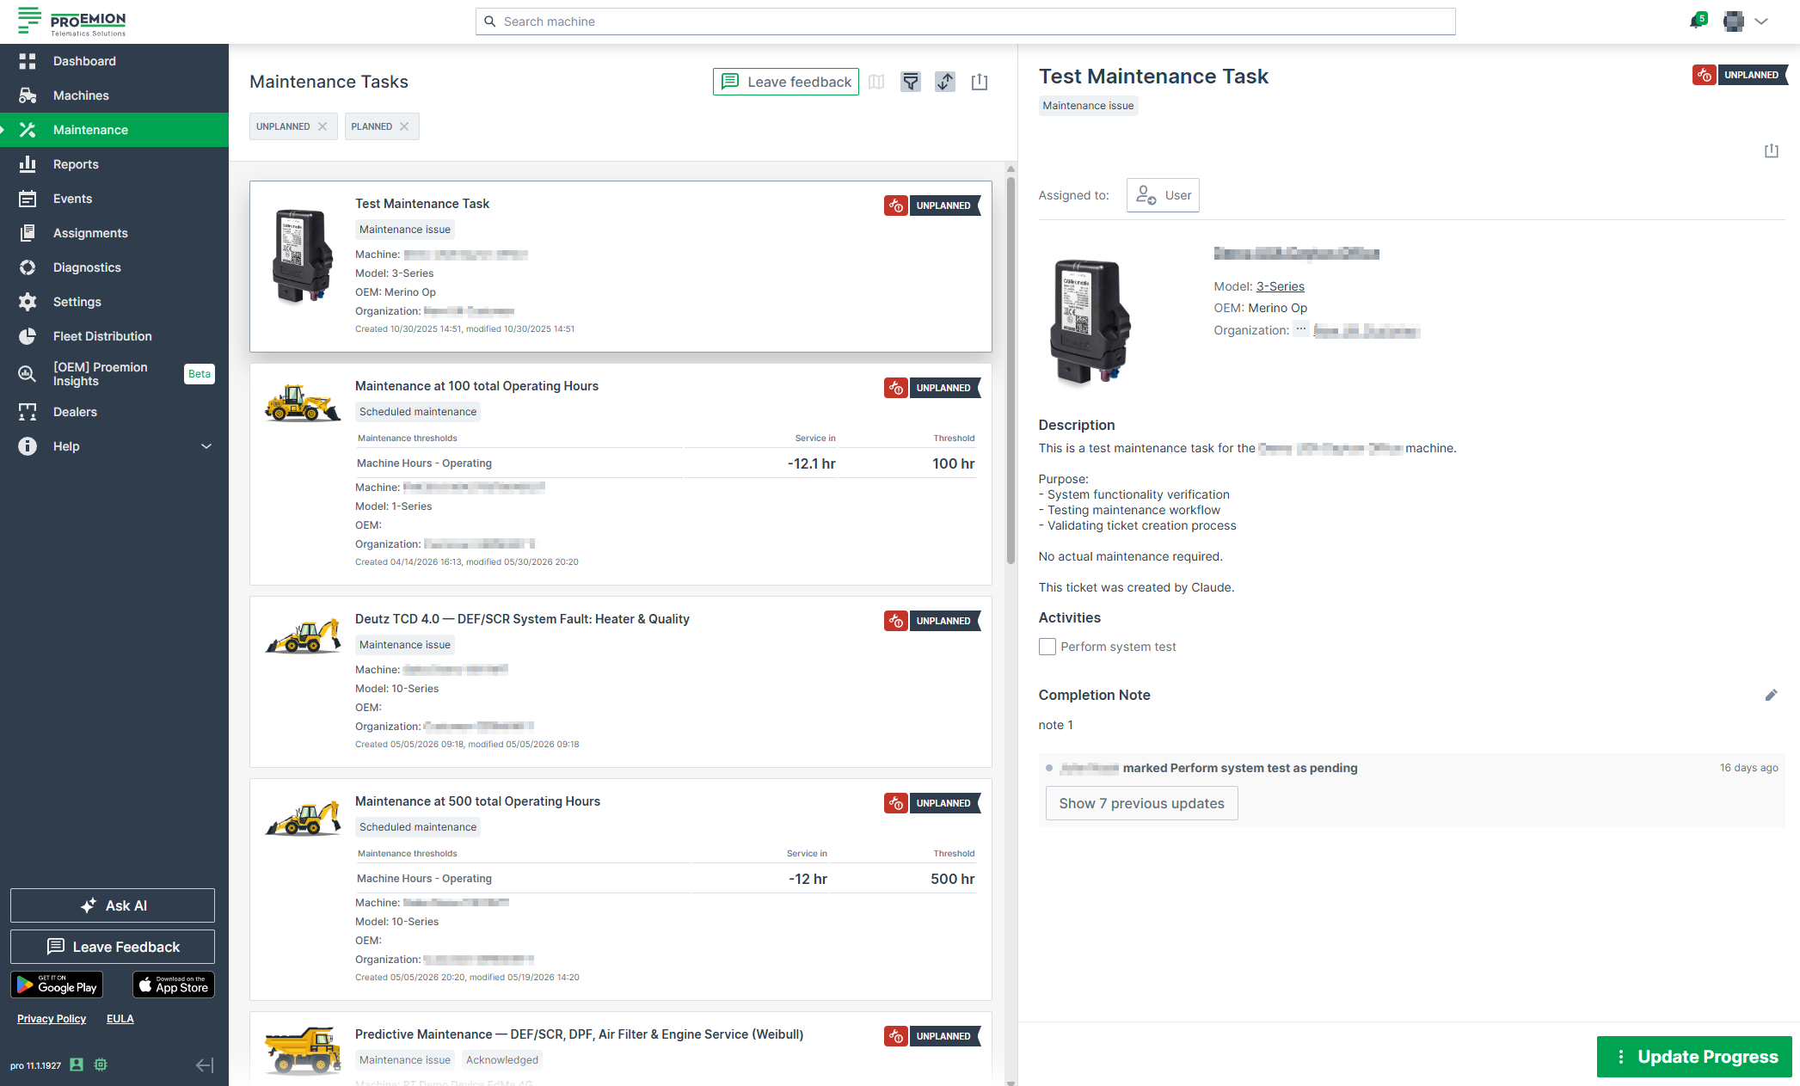Open Fleet Distribution pie icon
The width and height of the screenshot is (1800, 1086).
click(x=28, y=336)
